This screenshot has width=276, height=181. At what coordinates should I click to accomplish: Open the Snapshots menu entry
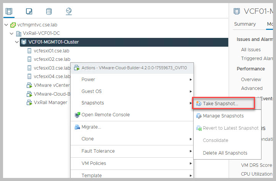(x=132, y=103)
